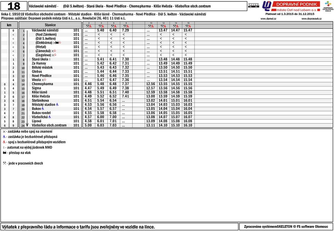Click the Doprava Ústeckého kraje logo

tap(328, 6)
